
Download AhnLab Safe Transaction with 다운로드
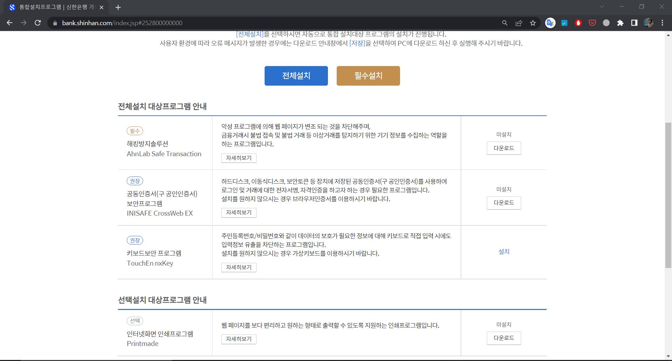504,148
